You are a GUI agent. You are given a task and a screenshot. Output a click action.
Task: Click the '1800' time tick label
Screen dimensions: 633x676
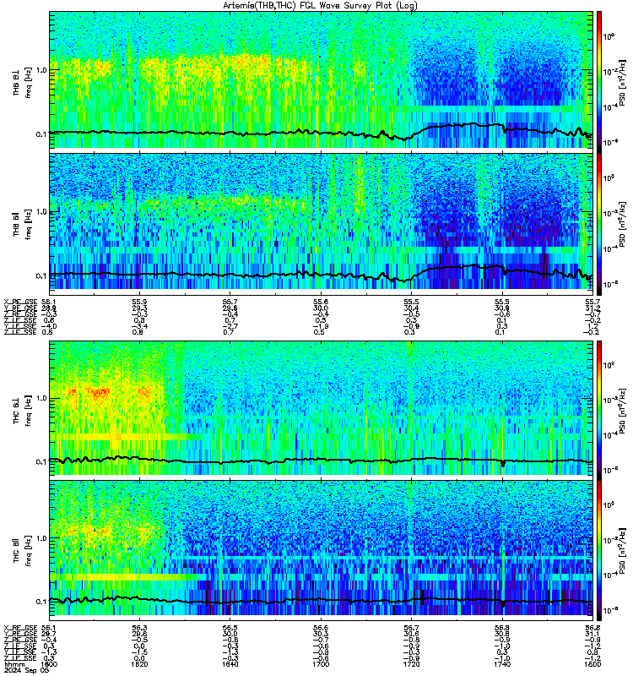[592, 664]
